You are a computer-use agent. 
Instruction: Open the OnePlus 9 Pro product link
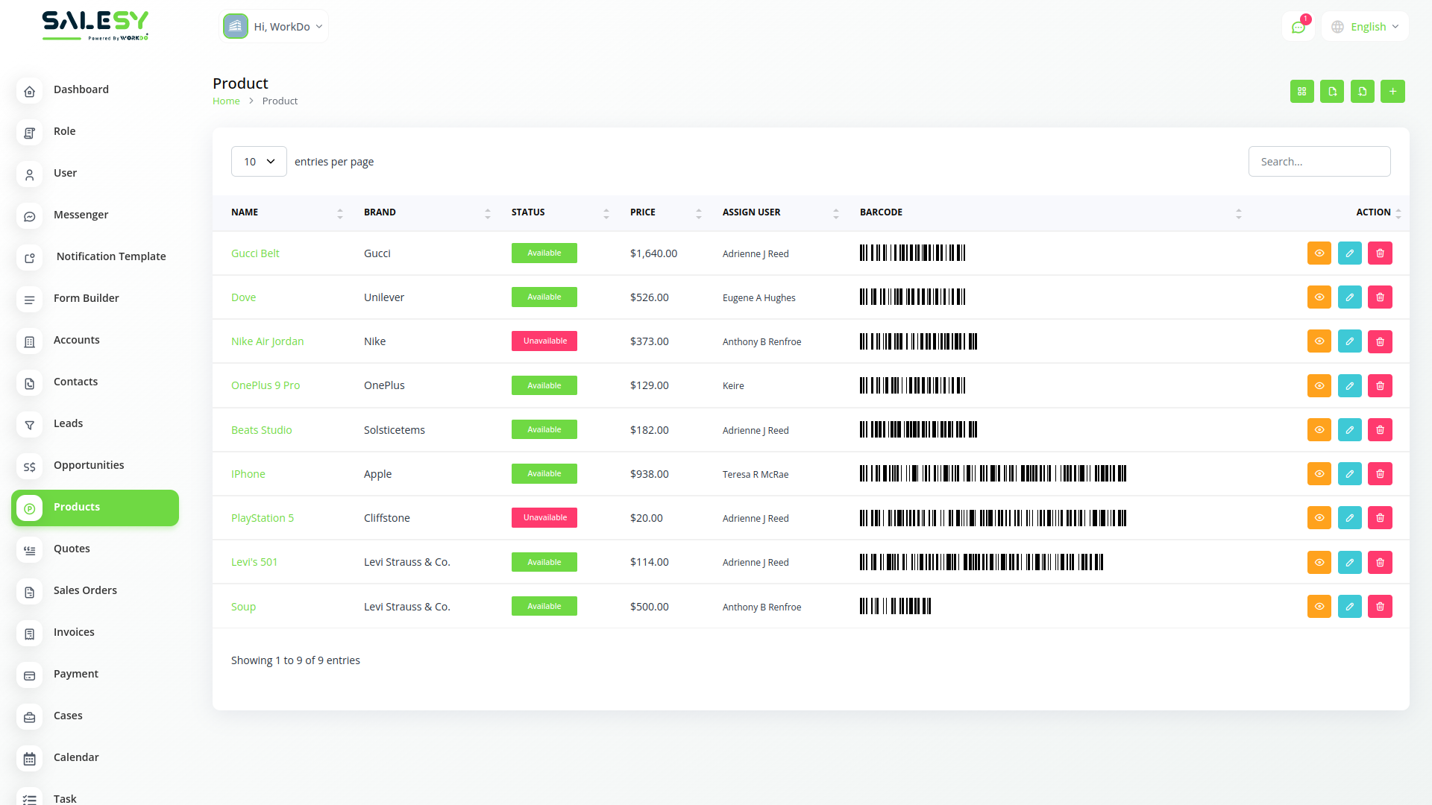click(266, 385)
